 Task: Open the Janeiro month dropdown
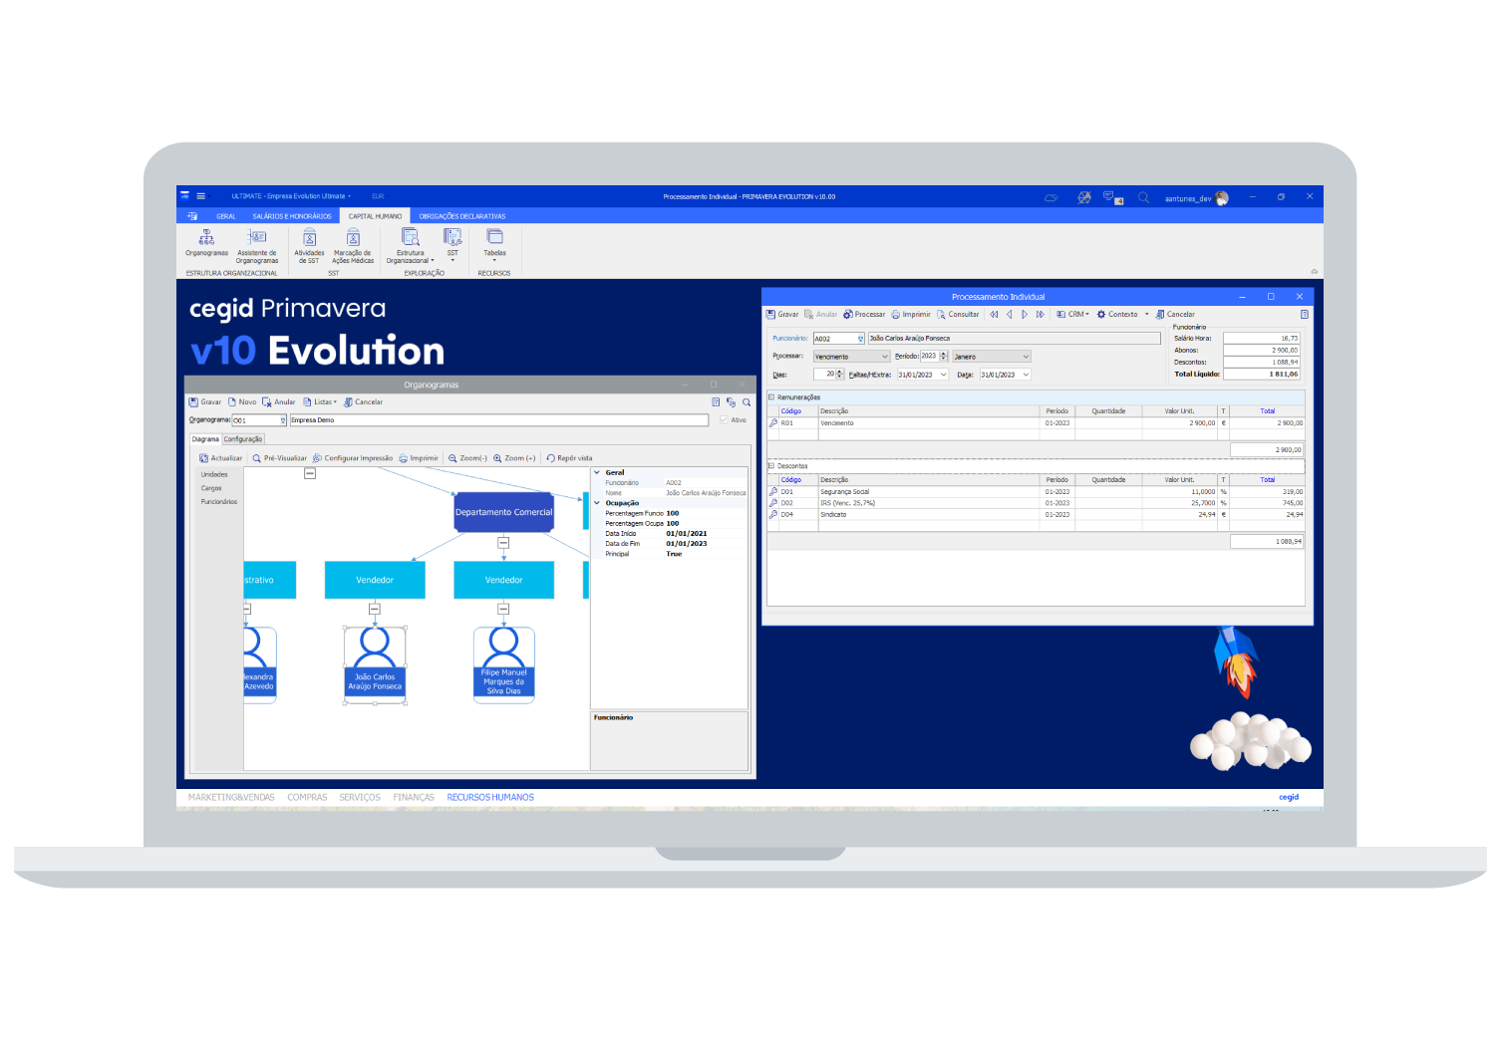click(992, 357)
